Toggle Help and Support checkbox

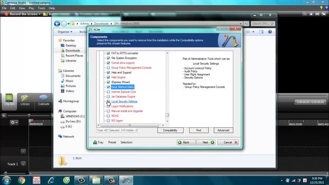pos(108,72)
